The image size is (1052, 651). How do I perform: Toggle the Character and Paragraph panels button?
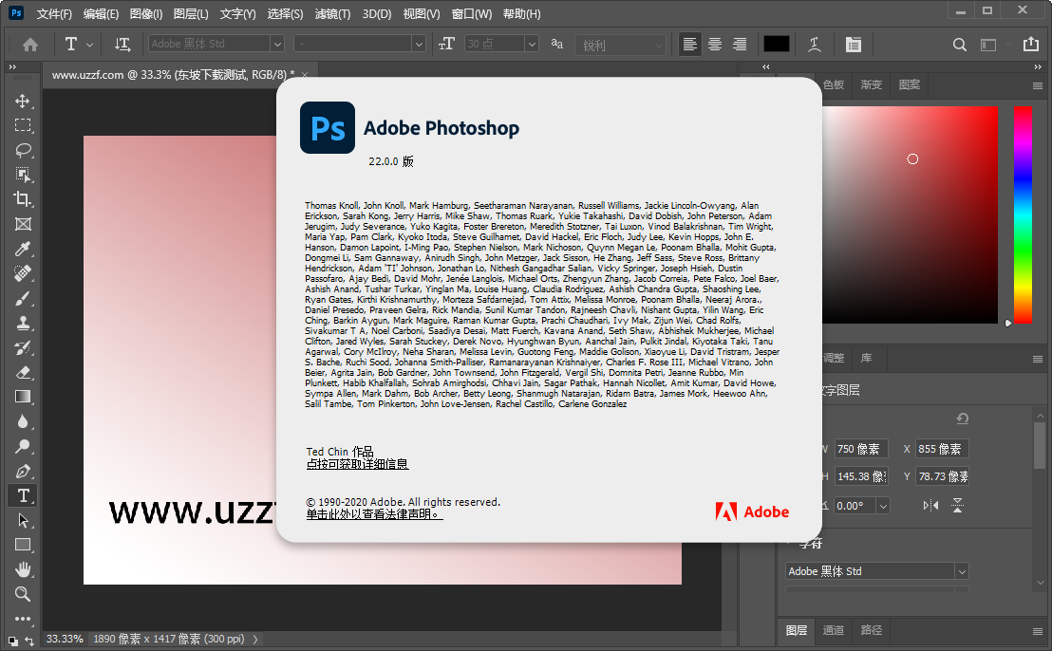point(854,45)
